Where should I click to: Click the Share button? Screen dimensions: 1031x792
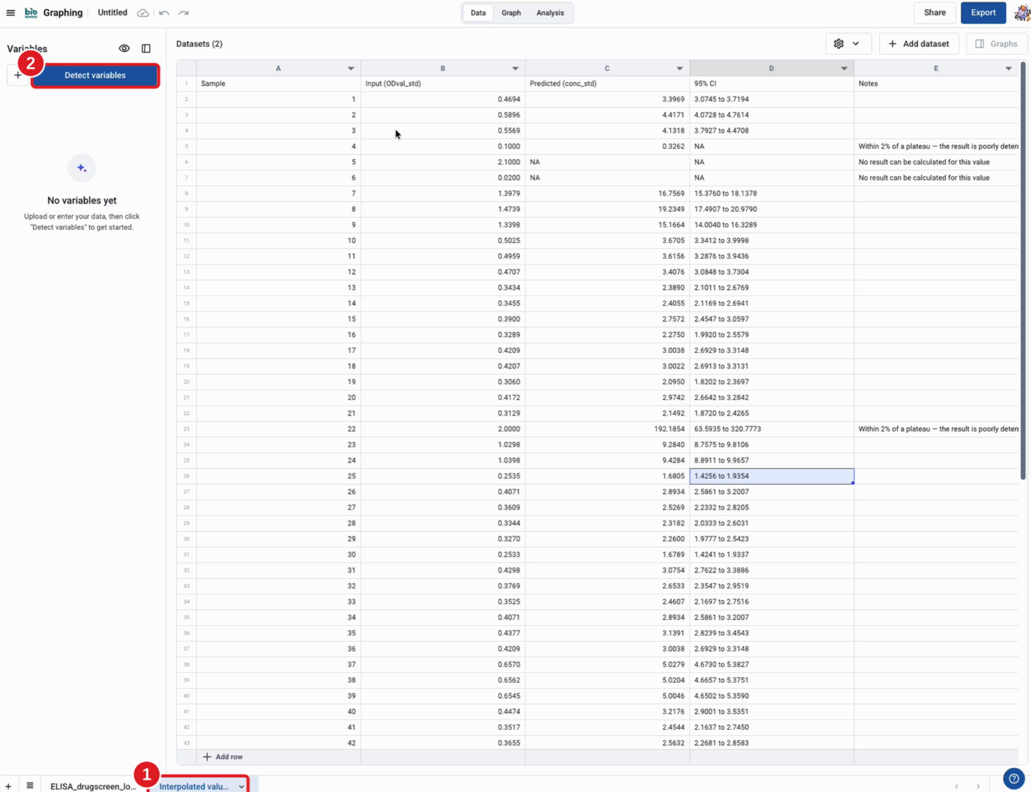(x=934, y=13)
